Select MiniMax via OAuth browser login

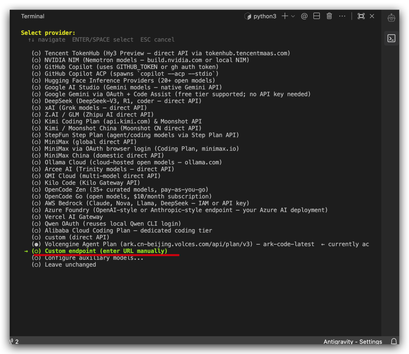coord(135,149)
